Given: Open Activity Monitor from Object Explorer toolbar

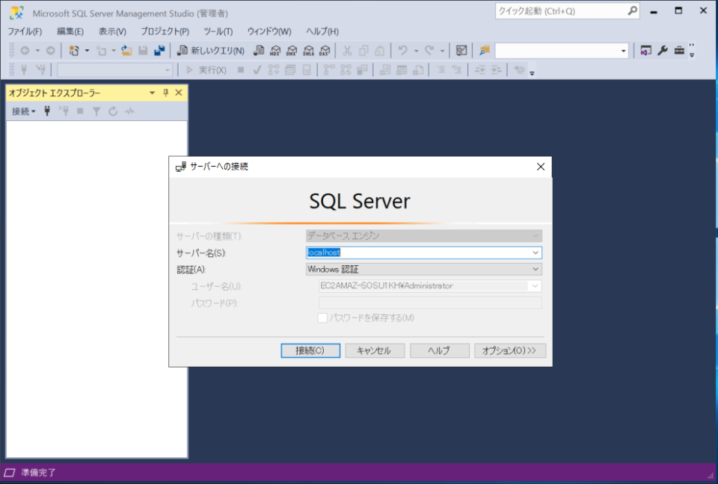Looking at the screenshot, I should (x=129, y=111).
